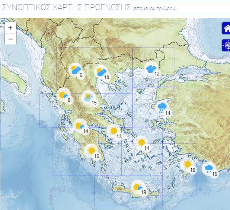Viewport: 230px width, 210px height.
Task: Select the mostly sunny icon showing 8 degrees
Action: click(x=64, y=95)
